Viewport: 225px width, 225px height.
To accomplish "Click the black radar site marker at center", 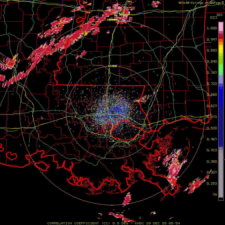I will click(113, 112).
